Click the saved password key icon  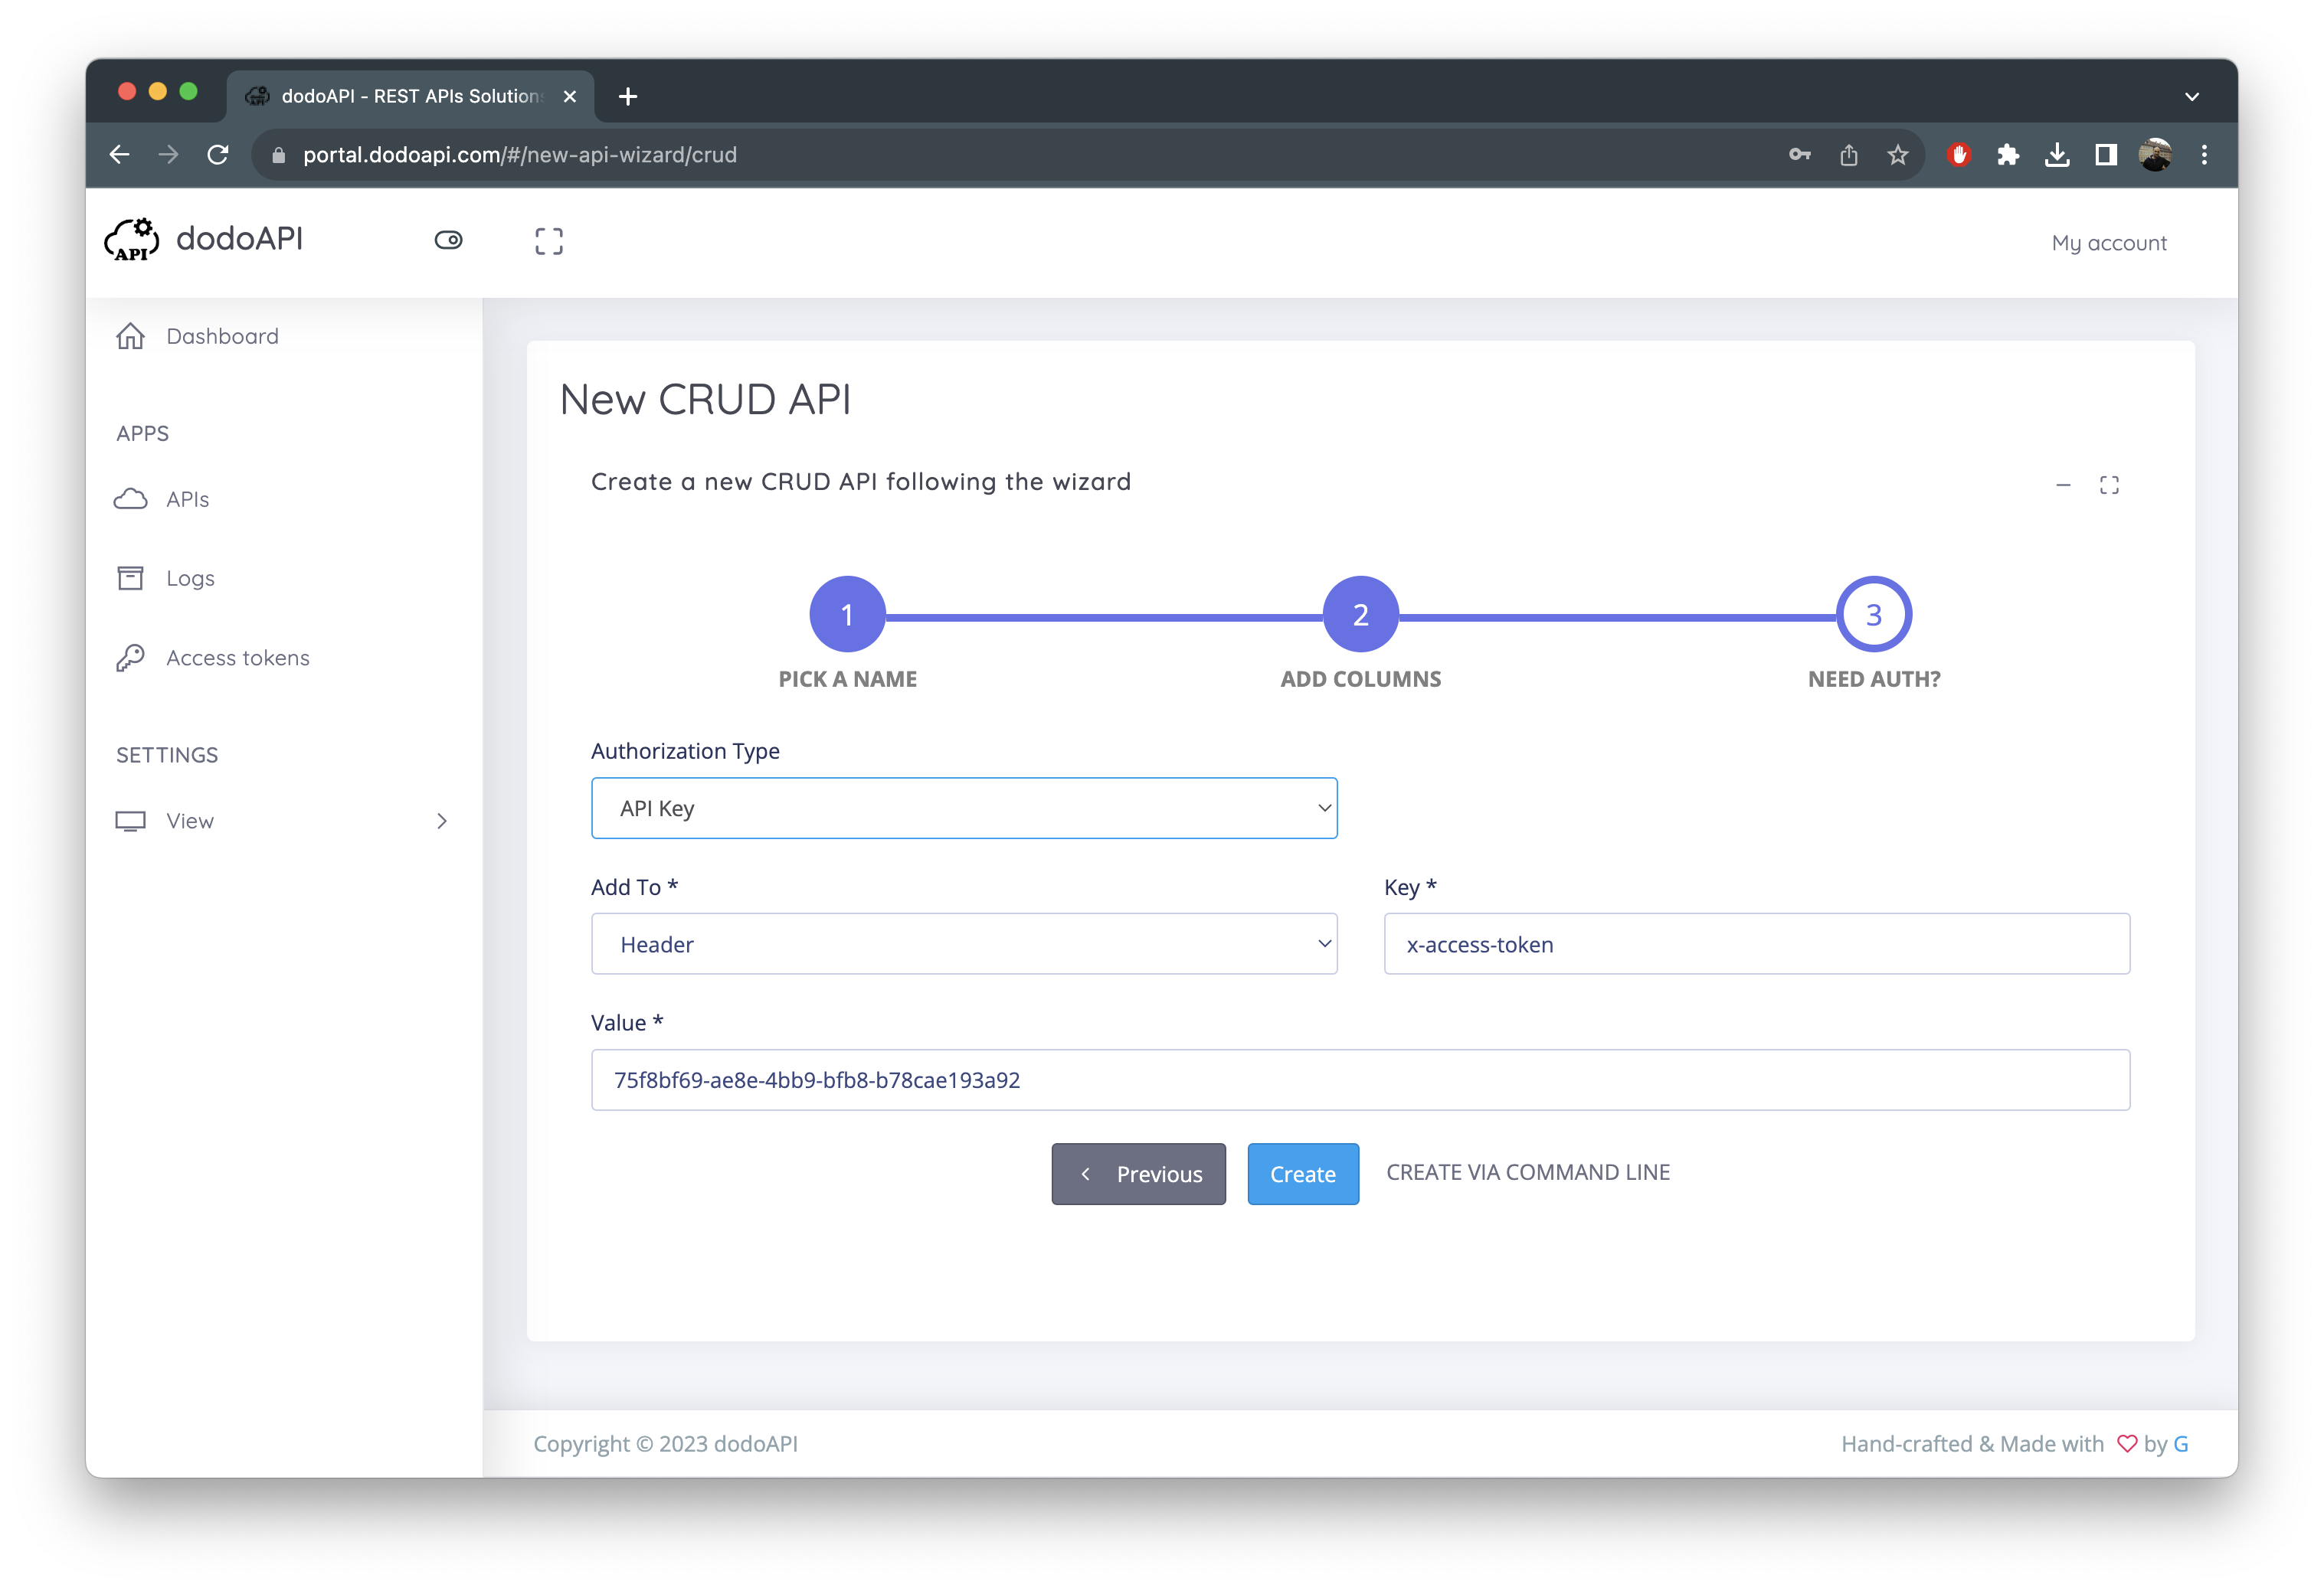[x=1800, y=155]
